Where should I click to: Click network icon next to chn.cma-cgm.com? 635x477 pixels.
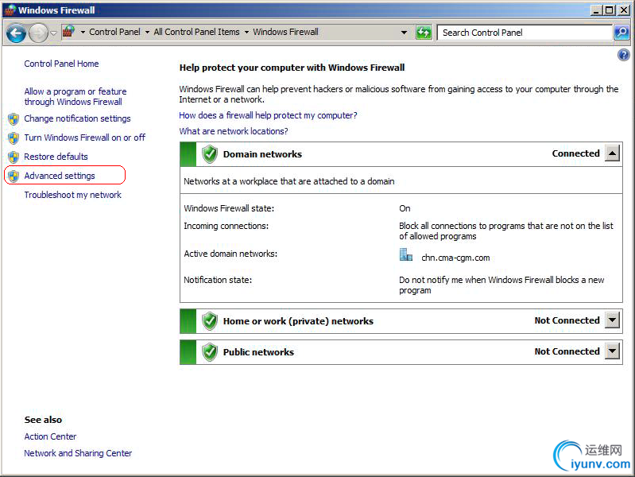[x=406, y=255]
